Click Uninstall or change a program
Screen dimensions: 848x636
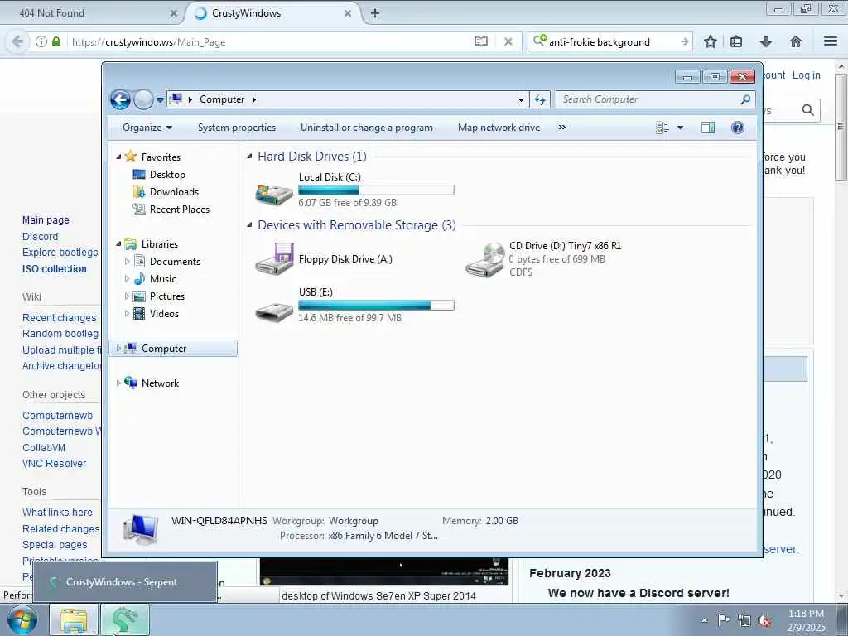click(367, 128)
